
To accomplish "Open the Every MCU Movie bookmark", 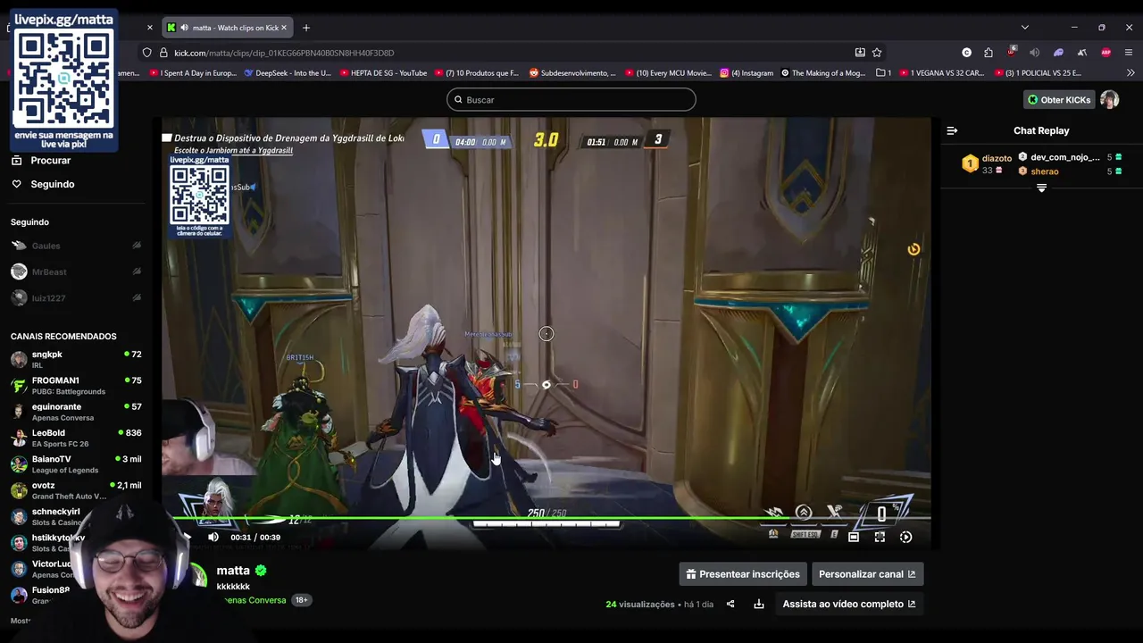I will point(669,73).
